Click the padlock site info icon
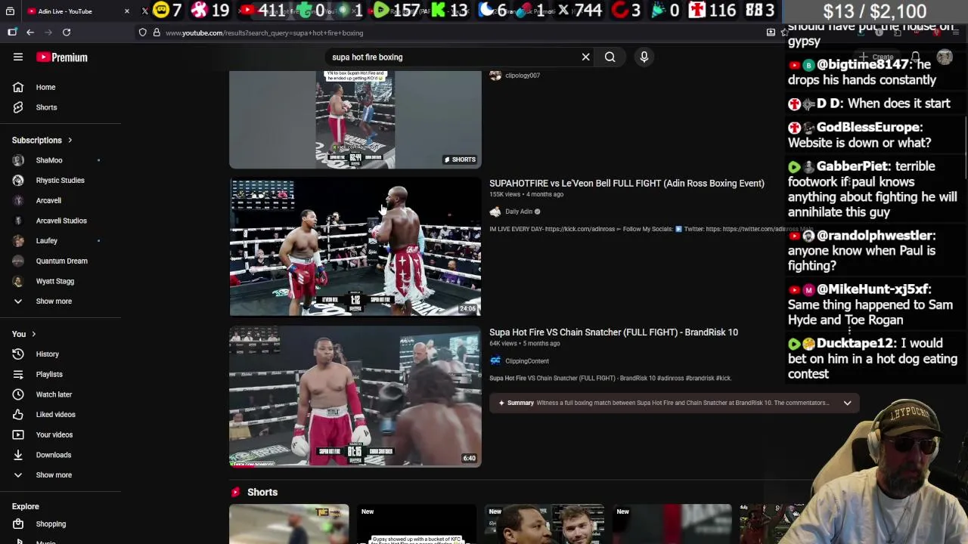 click(x=157, y=32)
